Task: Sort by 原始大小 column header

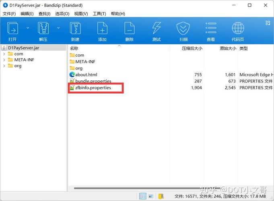Action: 228,48
